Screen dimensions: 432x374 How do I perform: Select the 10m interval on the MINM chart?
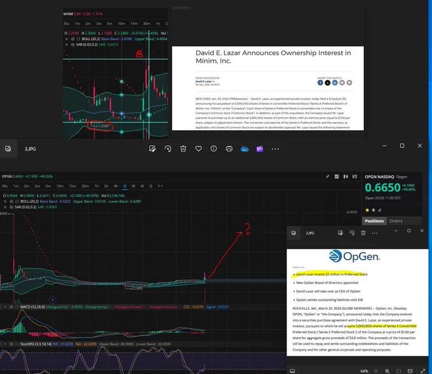point(121,23)
